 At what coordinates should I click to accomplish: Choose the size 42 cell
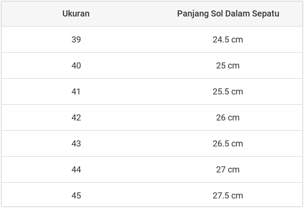(76, 117)
